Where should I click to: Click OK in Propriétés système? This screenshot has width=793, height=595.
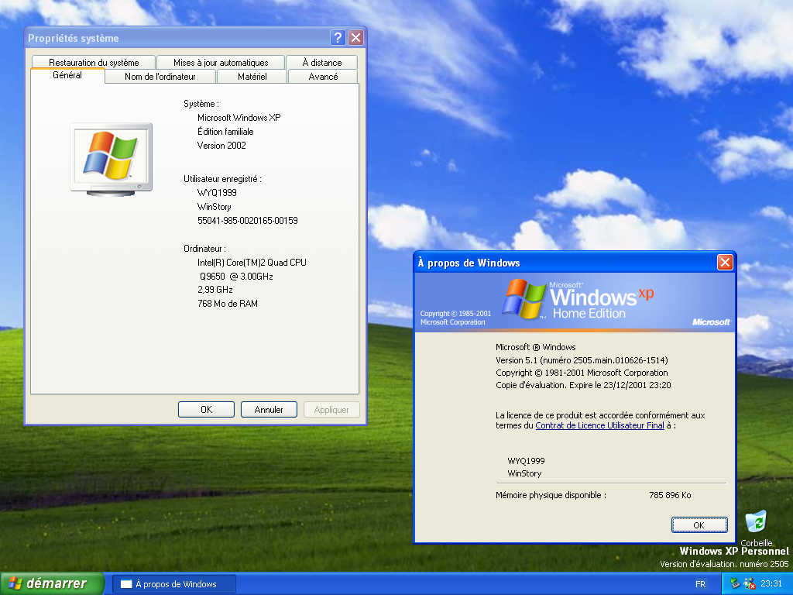(206, 409)
